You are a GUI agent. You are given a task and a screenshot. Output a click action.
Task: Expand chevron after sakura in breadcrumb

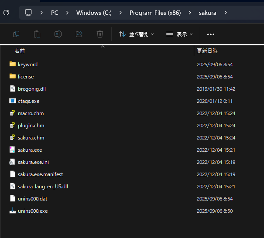pos(226,13)
